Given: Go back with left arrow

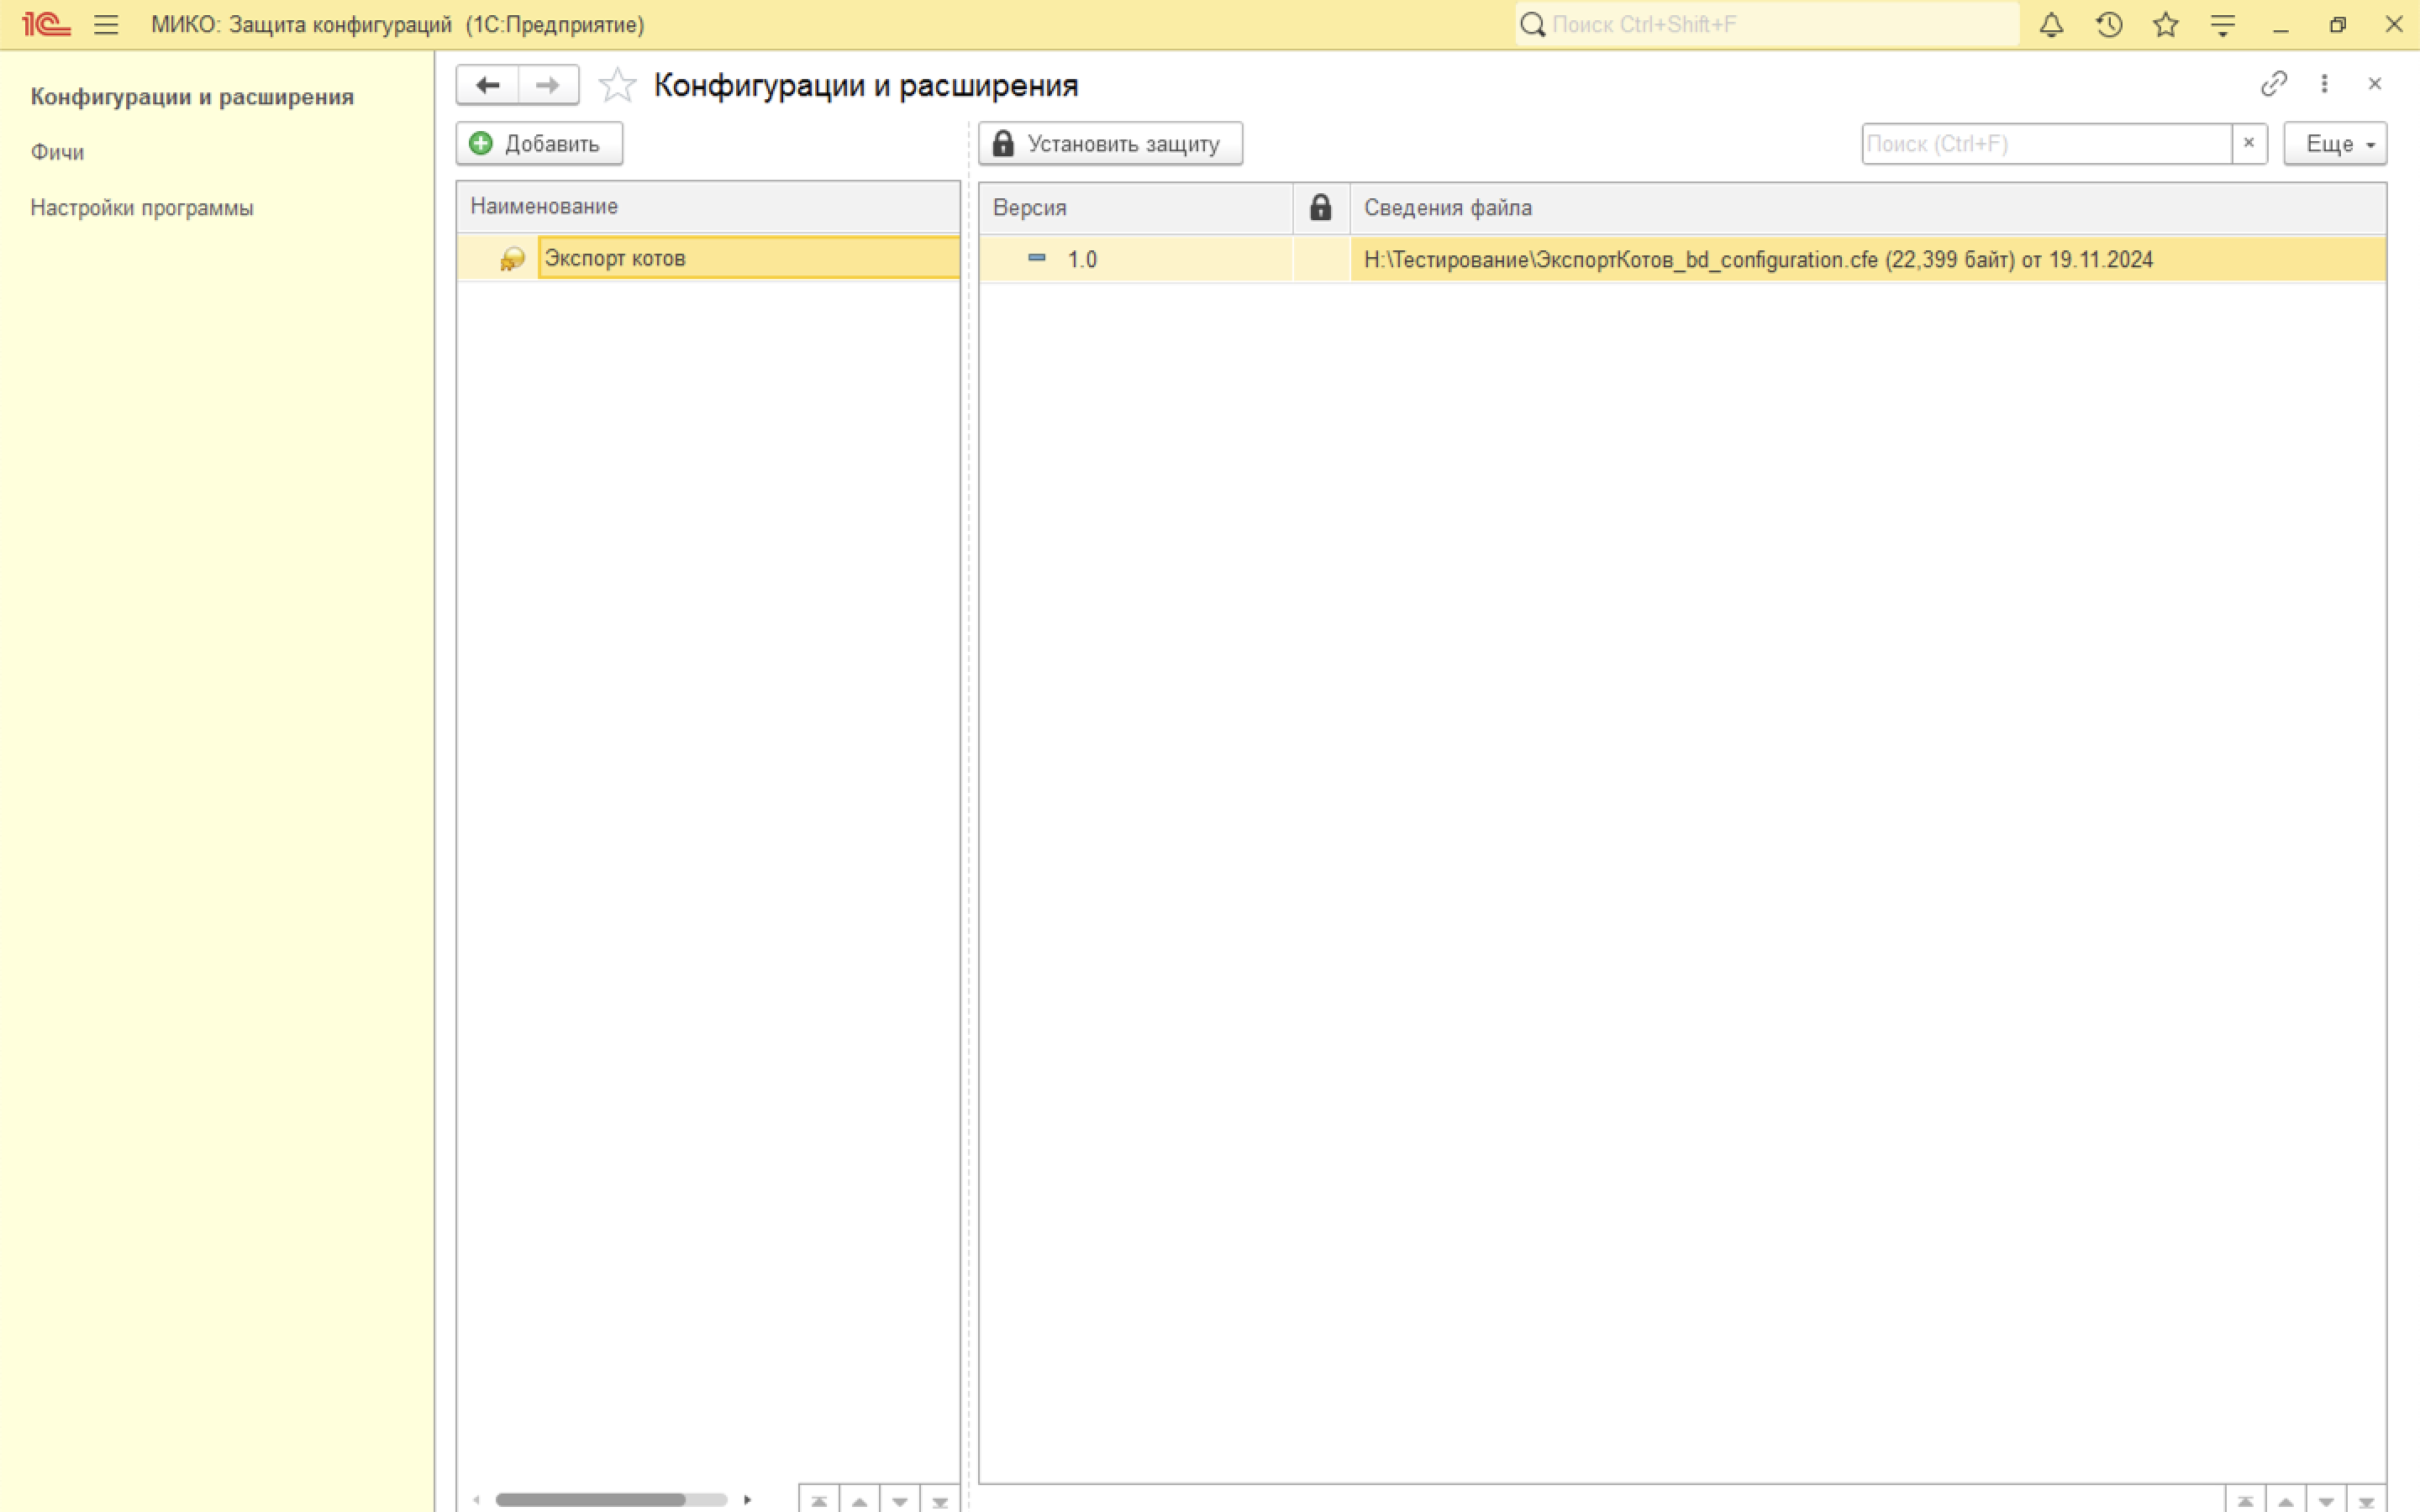Looking at the screenshot, I should tap(487, 85).
